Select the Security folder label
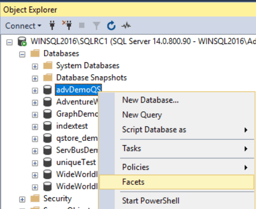The width and height of the screenshot is (256, 209). (58, 199)
